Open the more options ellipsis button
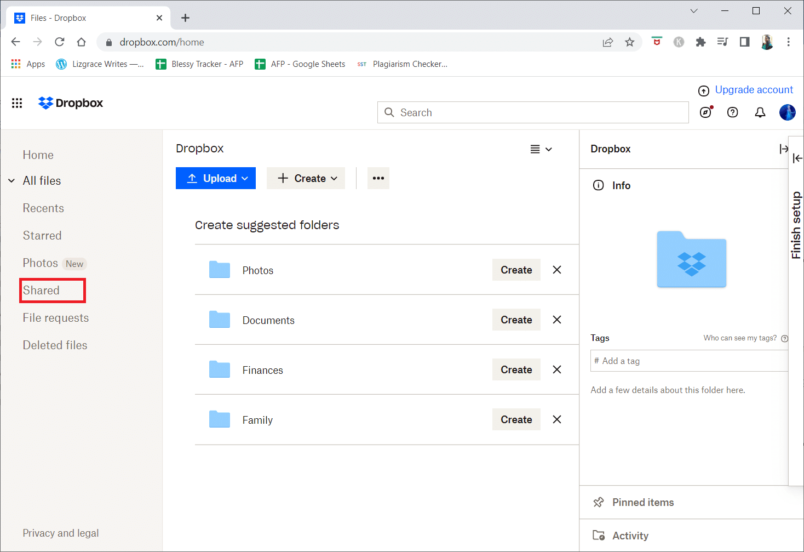The height and width of the screenshot is (552, 804). click(x=378, y=178)
